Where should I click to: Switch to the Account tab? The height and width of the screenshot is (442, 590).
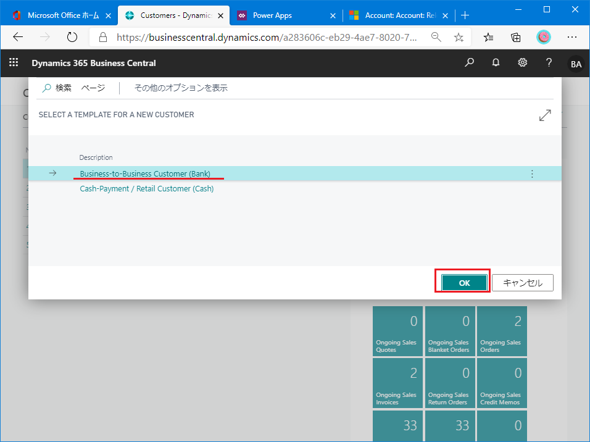click(399, 15)
